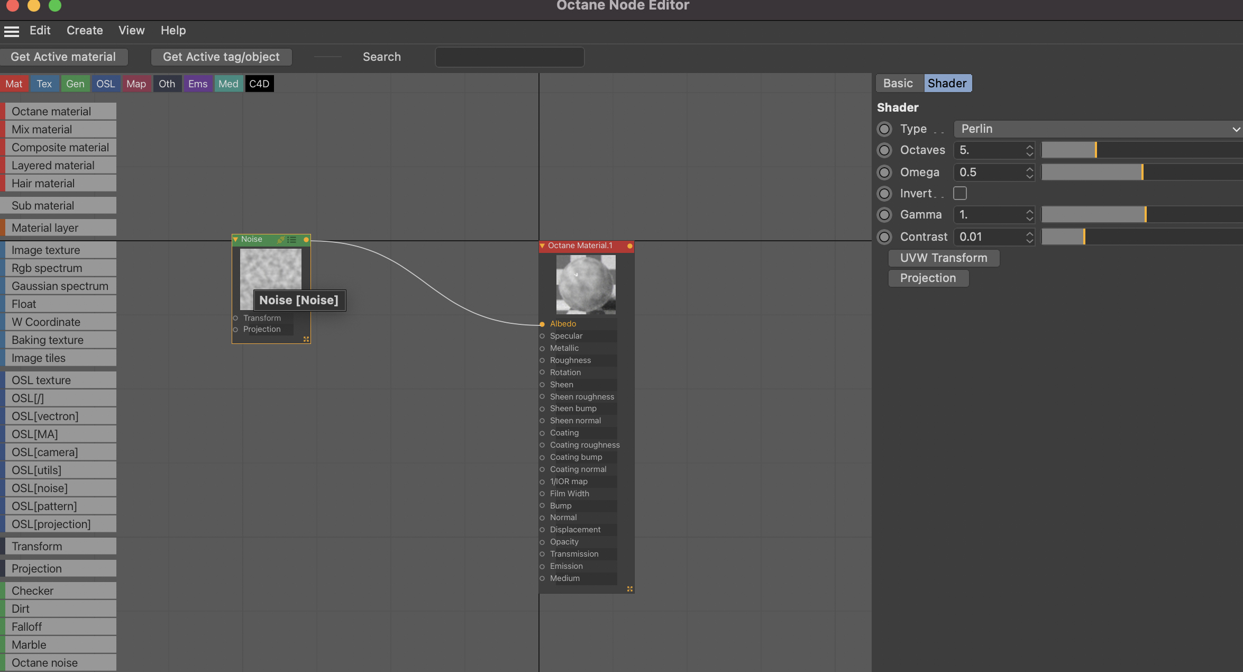Open the Type dropdown showing Perlin
The width and height of the screenshot is (1243, 672).
pos(1098,129)
